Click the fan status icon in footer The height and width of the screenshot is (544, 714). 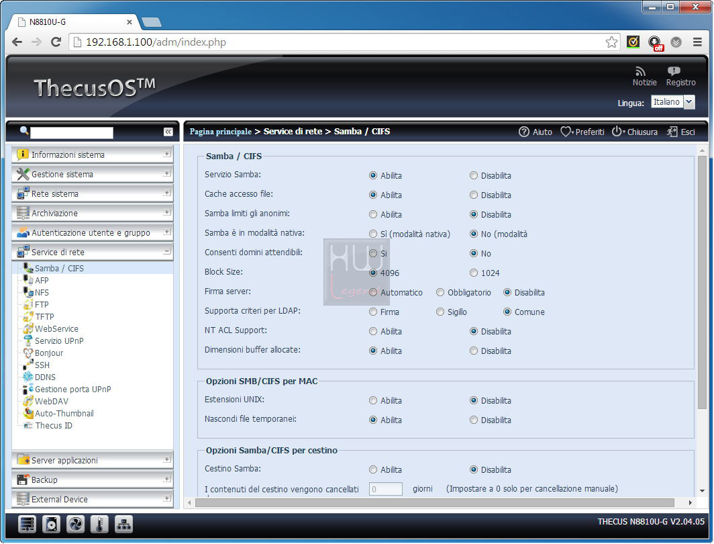click(x=75, y=525)
